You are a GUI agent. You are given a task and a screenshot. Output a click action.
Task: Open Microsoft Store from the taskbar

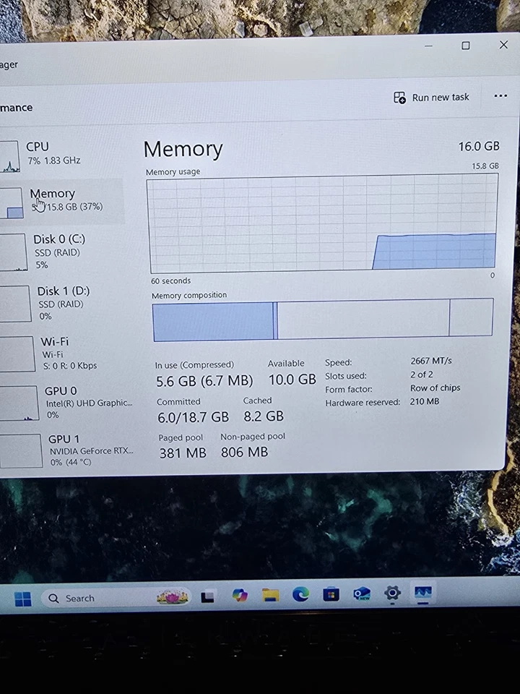point(331,594)
